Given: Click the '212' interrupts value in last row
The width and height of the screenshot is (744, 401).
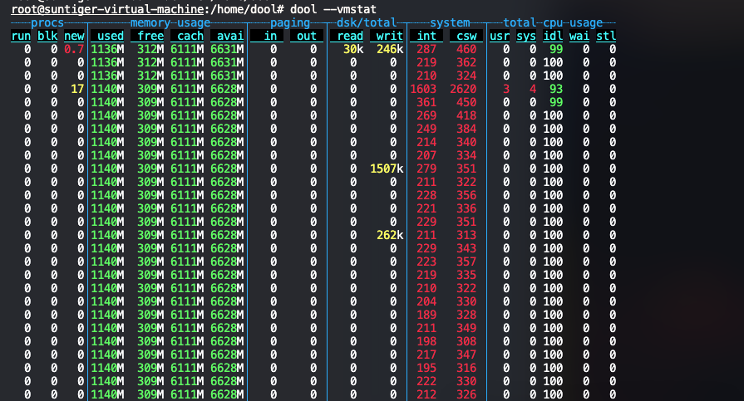Looking at the screenshot, I should coord(426,394).
